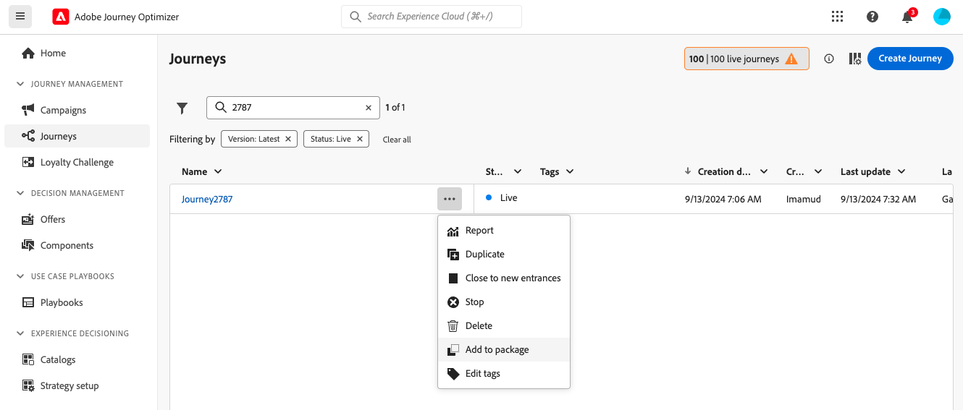Choose Duplicate from the context menu

[x=484, y=254]
